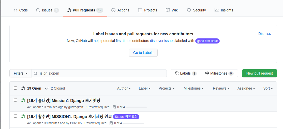Dismiss the new contributors label banner

tap(264, 34)
